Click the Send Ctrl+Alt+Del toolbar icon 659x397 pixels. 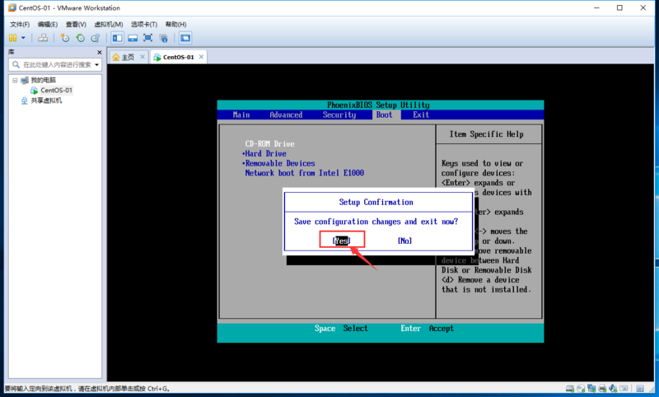[43, 38]
